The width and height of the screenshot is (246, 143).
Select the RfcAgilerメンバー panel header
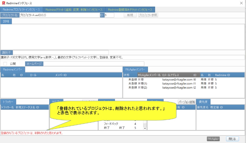pos(135,69)
